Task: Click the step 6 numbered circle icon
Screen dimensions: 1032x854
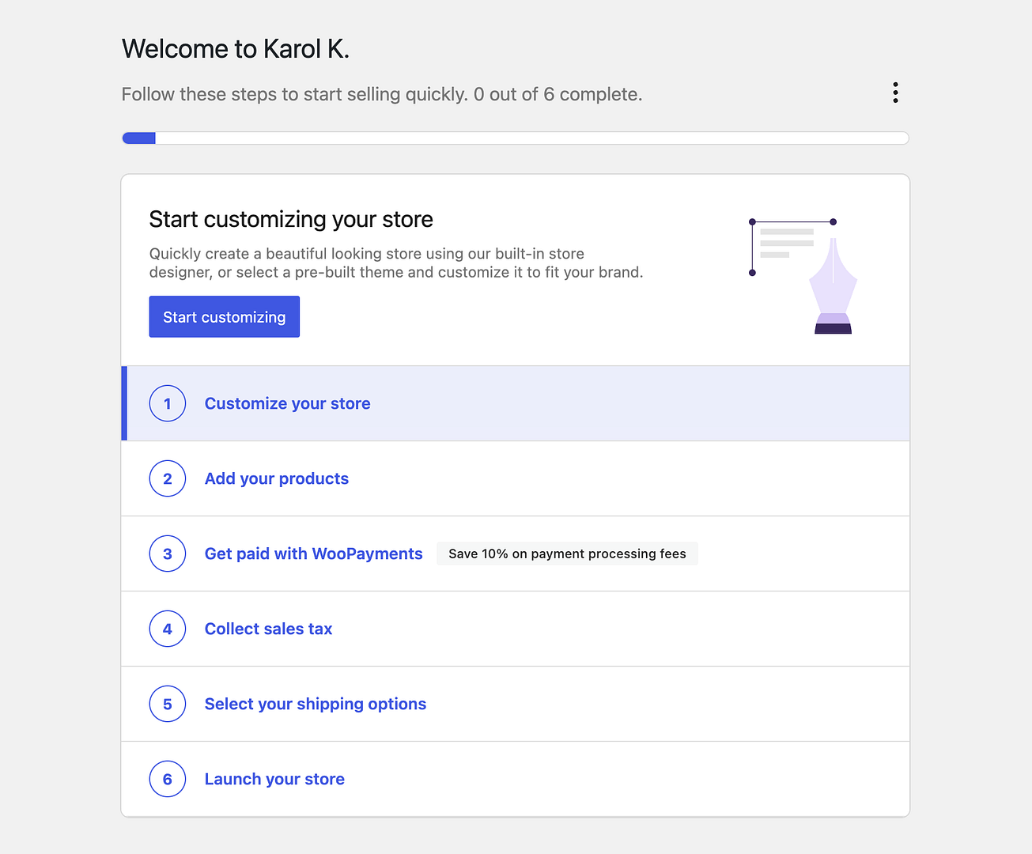Action: click(167, 779)
